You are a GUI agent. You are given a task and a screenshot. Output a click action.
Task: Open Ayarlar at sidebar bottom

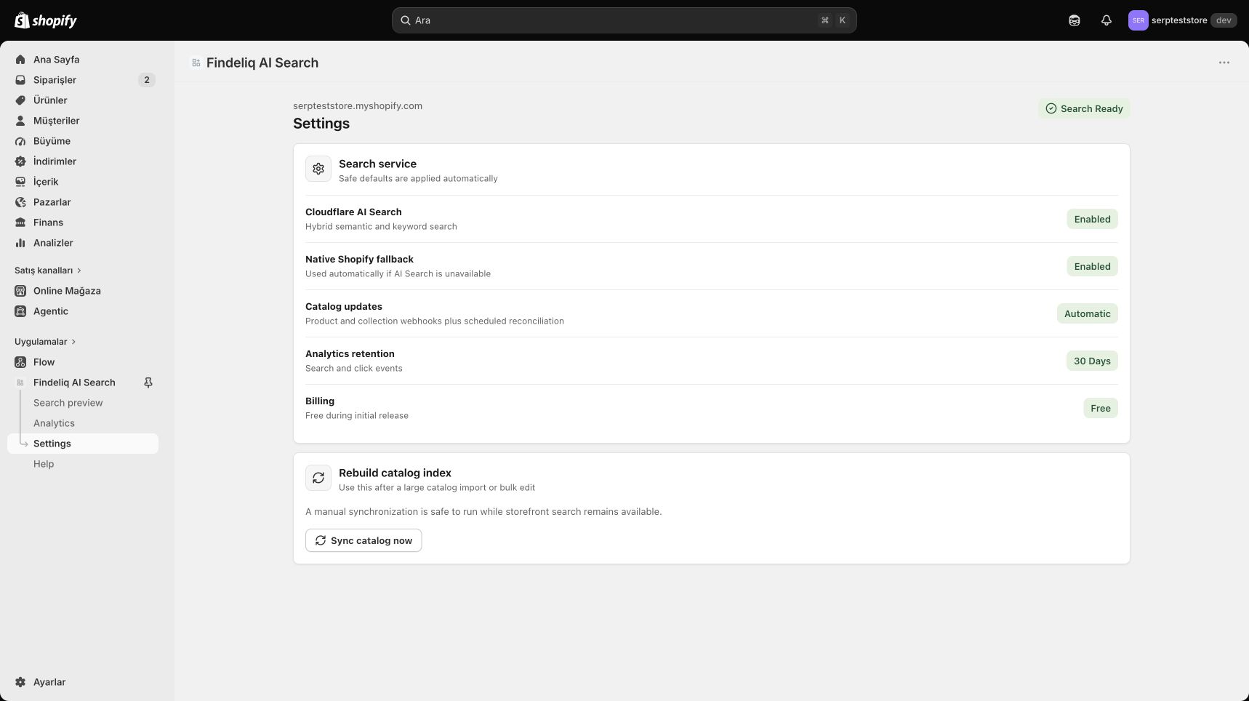[83, 682]
